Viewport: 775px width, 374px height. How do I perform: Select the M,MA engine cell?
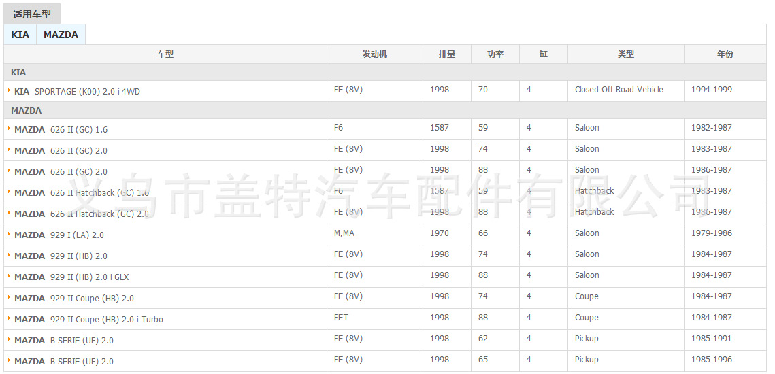375,235
